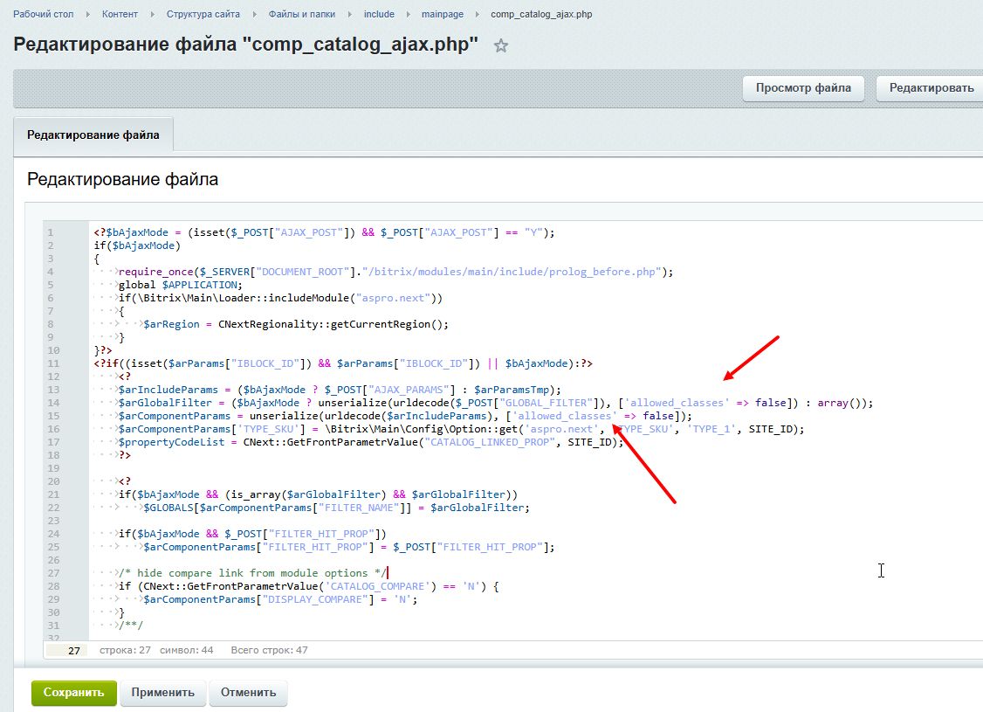The image size is (983, 712).
Task: Place cursor on $arGlobalFilter code line 14
Action: tap(349, 403)
